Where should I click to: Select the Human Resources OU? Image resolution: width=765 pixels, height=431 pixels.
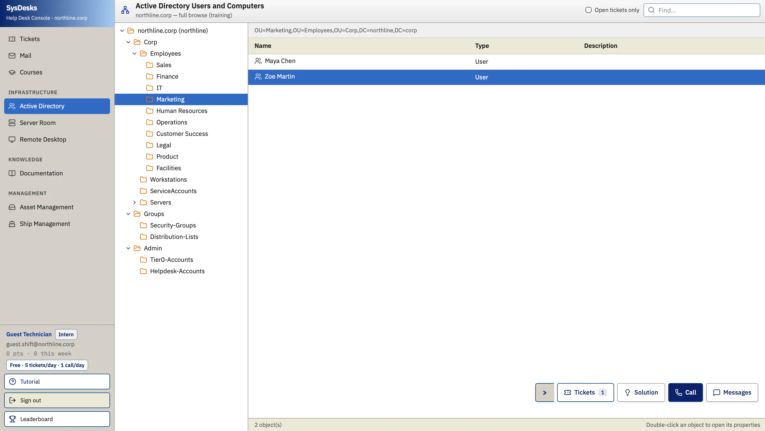click(x=181, y=111)
